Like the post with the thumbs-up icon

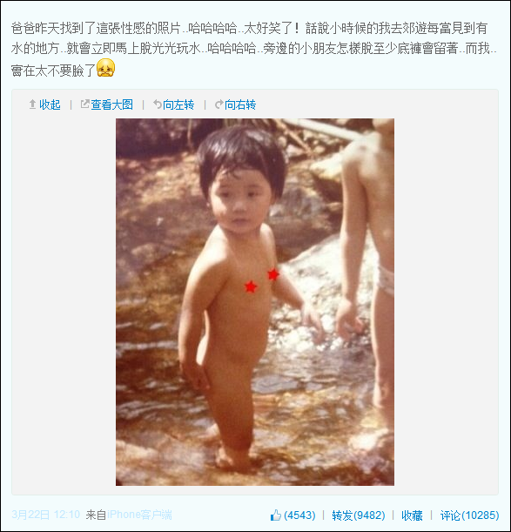pyautogui.click(x=276, y=515)
